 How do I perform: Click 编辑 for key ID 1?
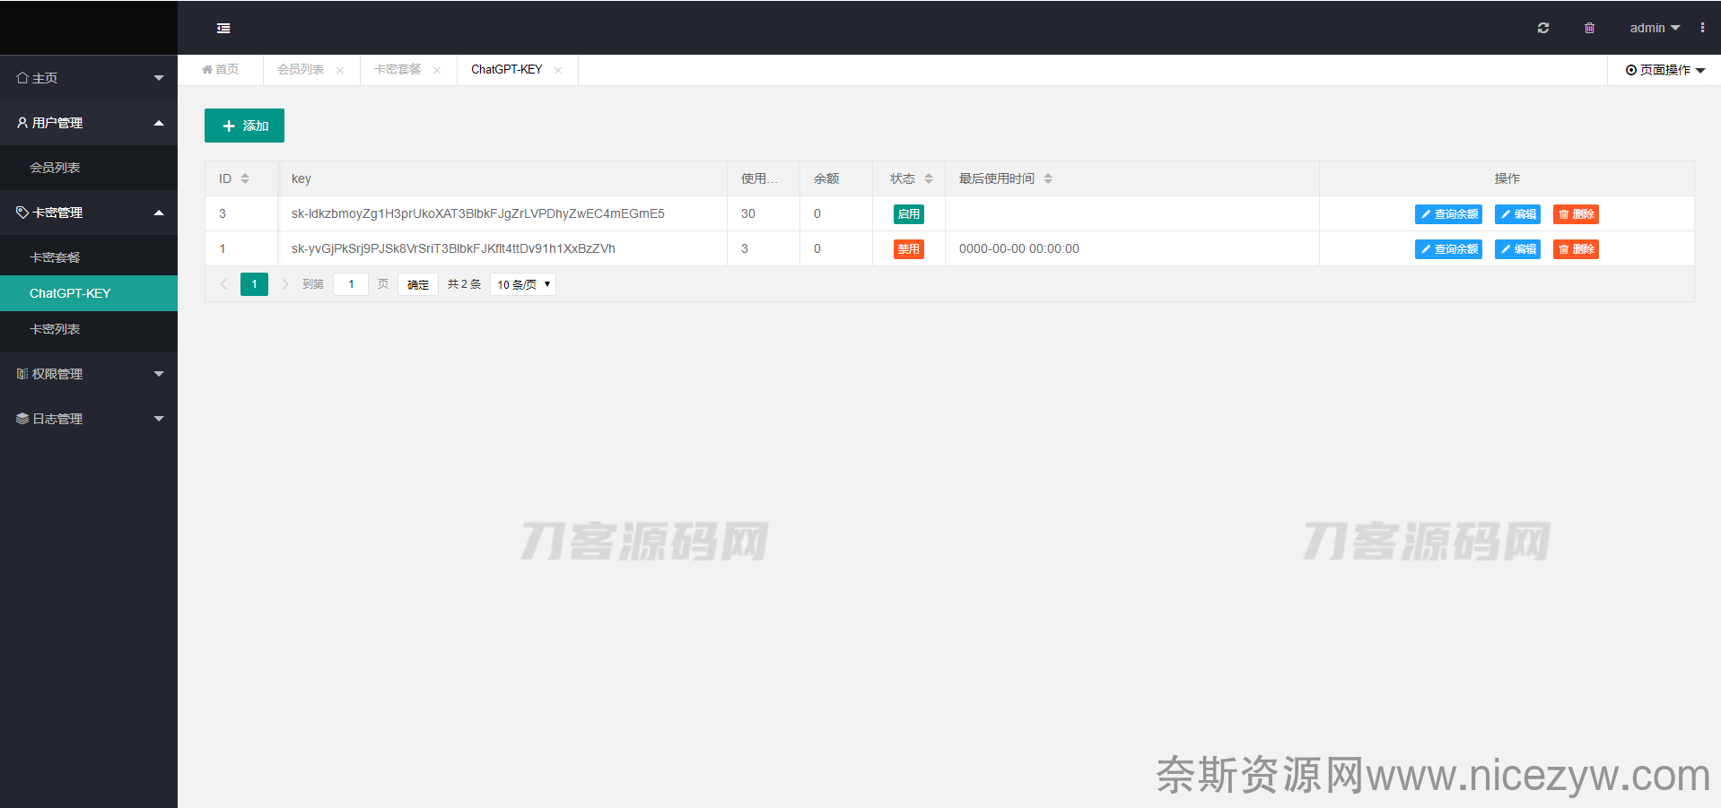click(1517, 249)
